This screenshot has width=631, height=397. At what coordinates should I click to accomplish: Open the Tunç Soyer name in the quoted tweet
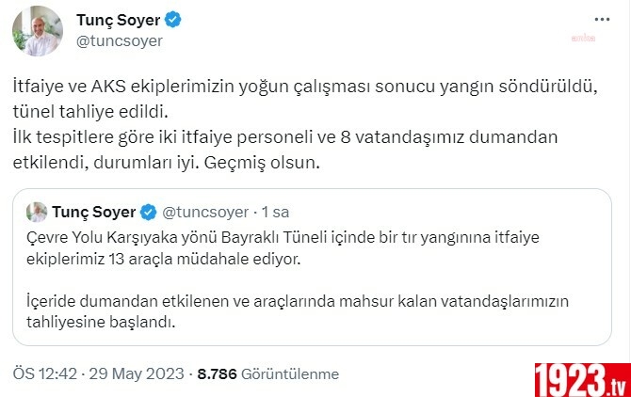[94, 213]
